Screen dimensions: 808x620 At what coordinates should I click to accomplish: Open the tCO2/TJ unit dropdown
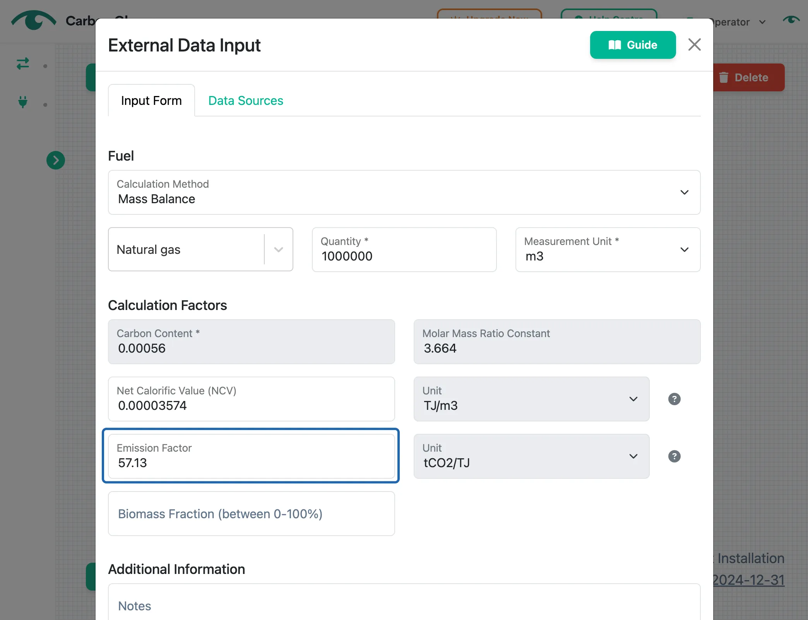[x=531, y=456]
